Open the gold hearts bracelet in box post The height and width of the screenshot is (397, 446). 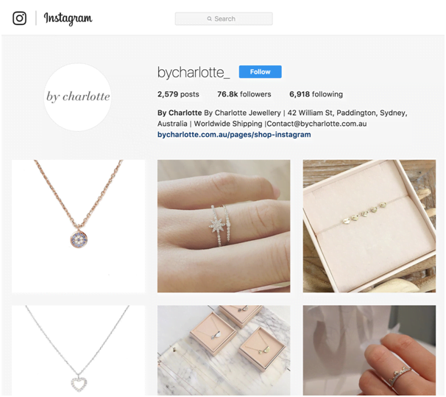(369, 226)
